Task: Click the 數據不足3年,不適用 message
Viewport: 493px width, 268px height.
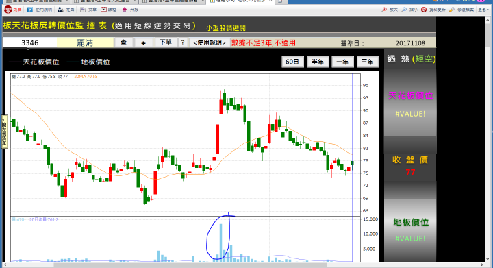Action: (x=264, y=42)
